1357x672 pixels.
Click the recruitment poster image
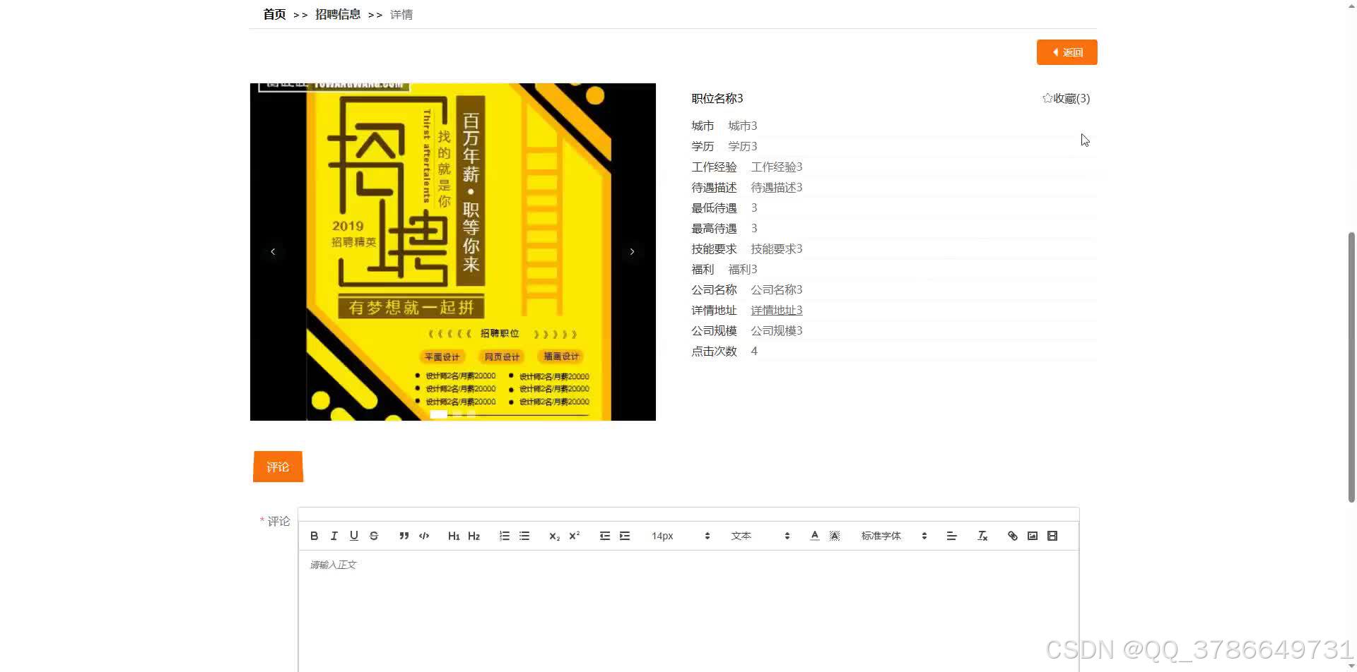tap(453, 252)
